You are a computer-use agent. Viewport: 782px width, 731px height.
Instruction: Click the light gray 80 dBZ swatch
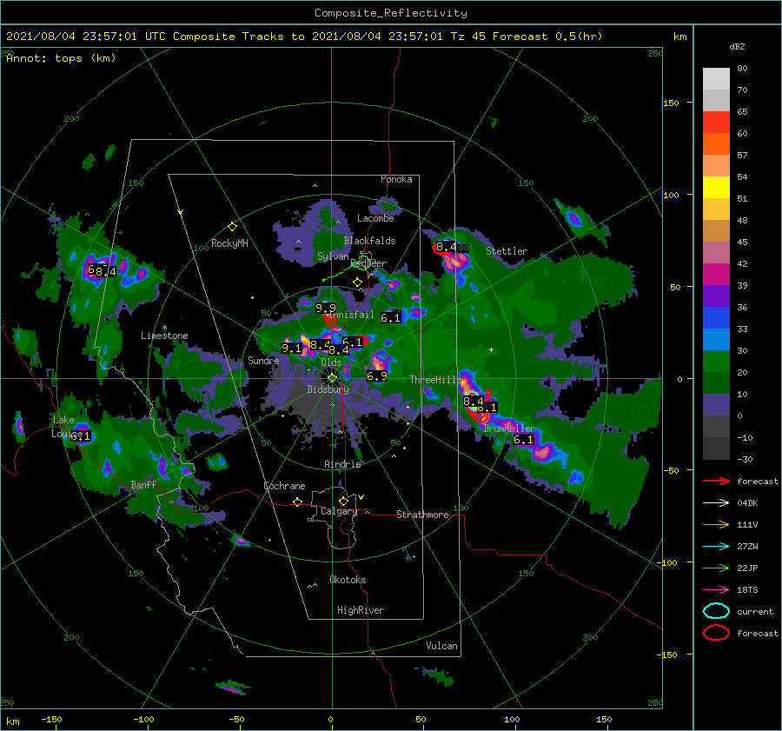pyautogui.click(x=716, y=79)
